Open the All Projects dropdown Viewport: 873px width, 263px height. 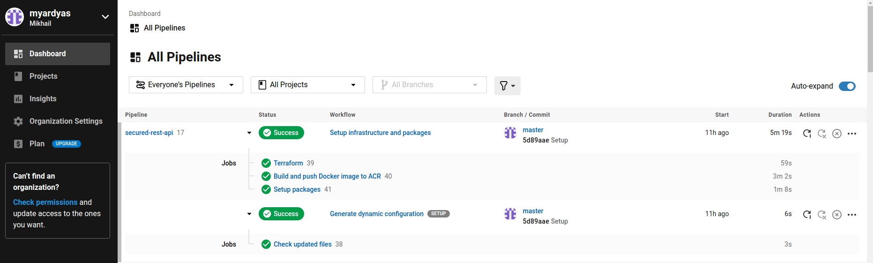click(307, 85)
